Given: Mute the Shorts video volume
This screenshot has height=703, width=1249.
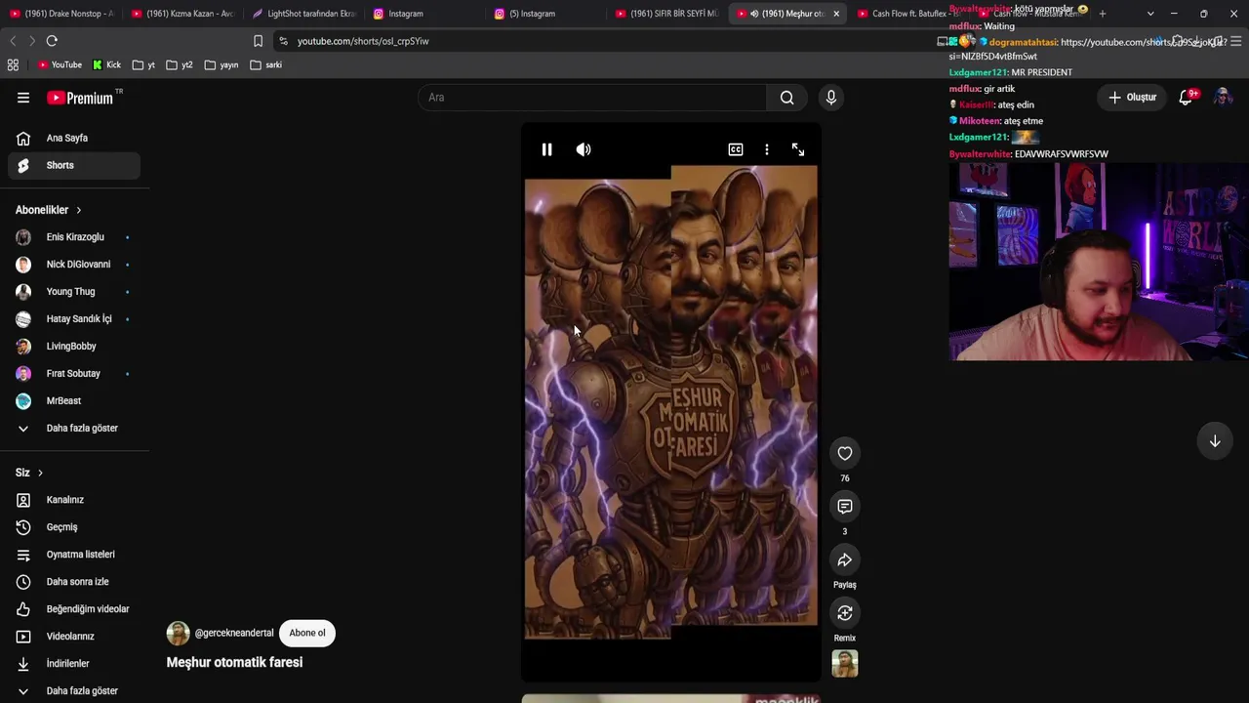Looking at the screenshot, I should [x=584, y=149].
